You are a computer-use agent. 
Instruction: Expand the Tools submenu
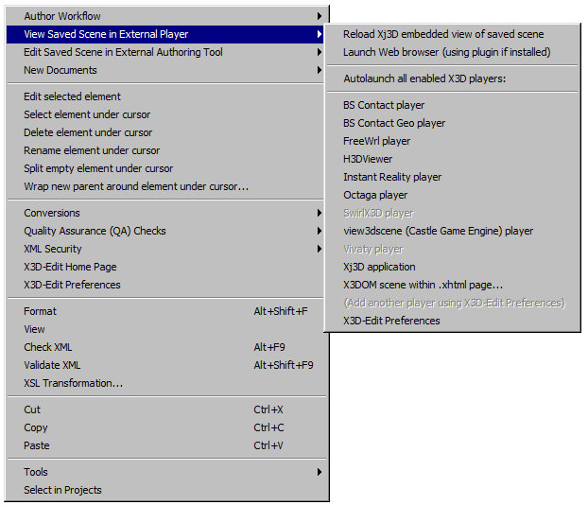point(36,472)
